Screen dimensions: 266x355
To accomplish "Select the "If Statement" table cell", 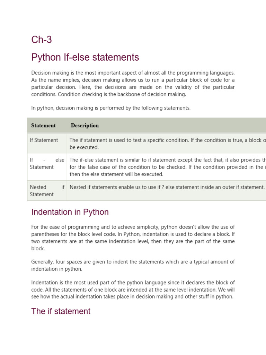I will 44,140.
